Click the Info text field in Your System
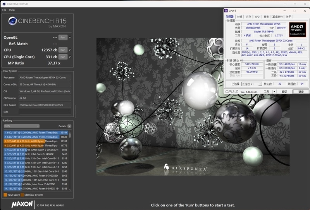The width and height of the screenshot is (310, 210). (45, 112)
